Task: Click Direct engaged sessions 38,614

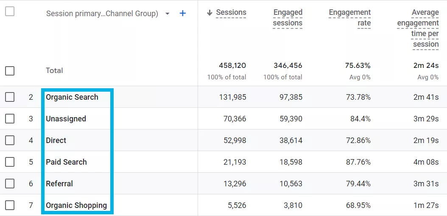Action: point(291,140)
